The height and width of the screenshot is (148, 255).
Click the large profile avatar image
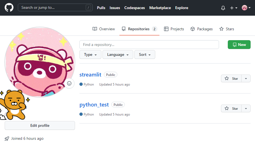[40, 62]
